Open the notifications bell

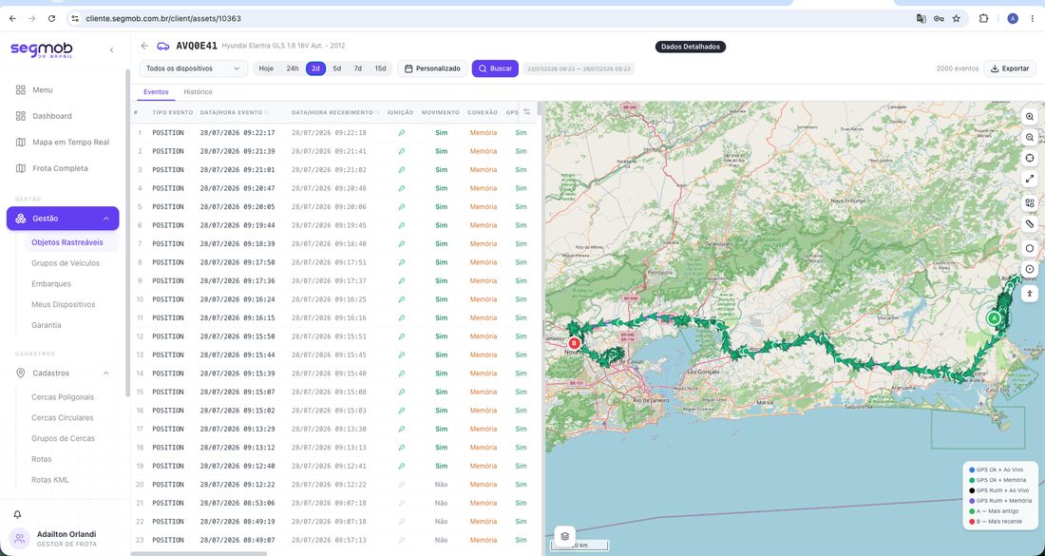coord(18,515)
